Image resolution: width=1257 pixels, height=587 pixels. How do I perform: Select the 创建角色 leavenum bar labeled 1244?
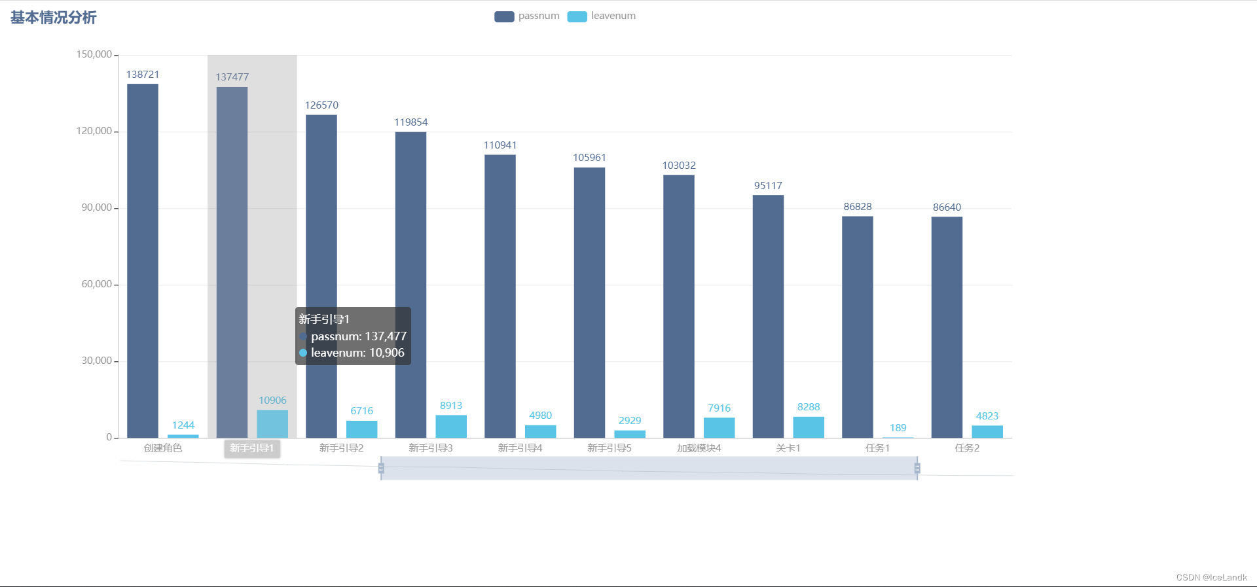click(183, 436)
